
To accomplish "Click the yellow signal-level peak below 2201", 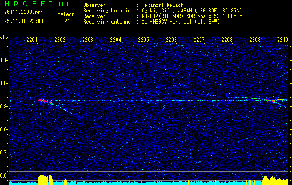I will click(45, 179).
